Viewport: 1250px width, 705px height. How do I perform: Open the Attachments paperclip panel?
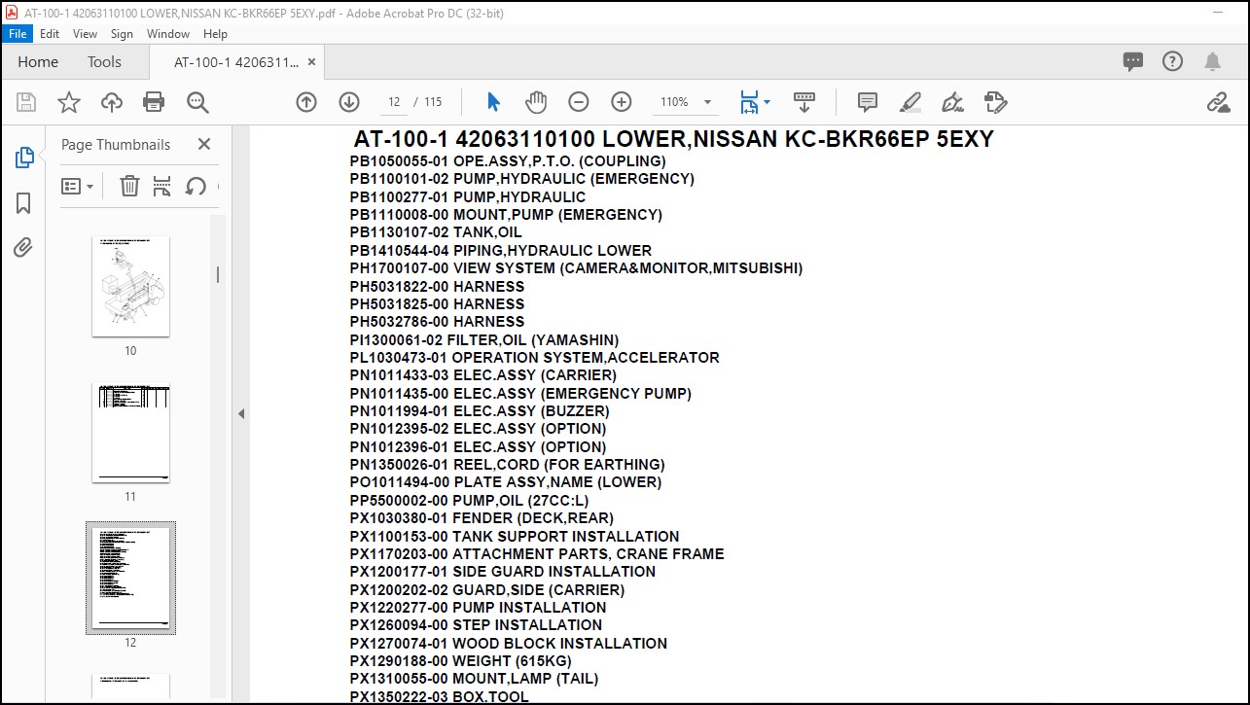point(24,248)
